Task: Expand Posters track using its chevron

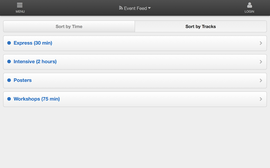Action: click(261, 80)
